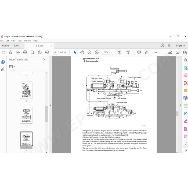Open the Help menu
This screenshot has height=188, width=188.
coord(35,41)
